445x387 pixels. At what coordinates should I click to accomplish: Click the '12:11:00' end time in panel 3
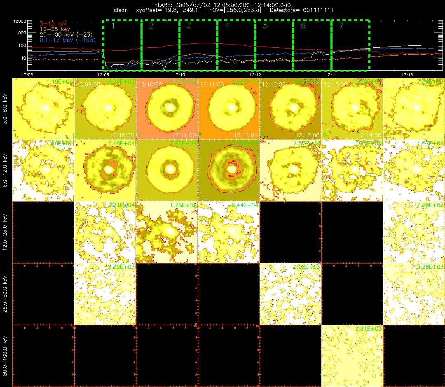pyautogui.click(x=184, y=135)
